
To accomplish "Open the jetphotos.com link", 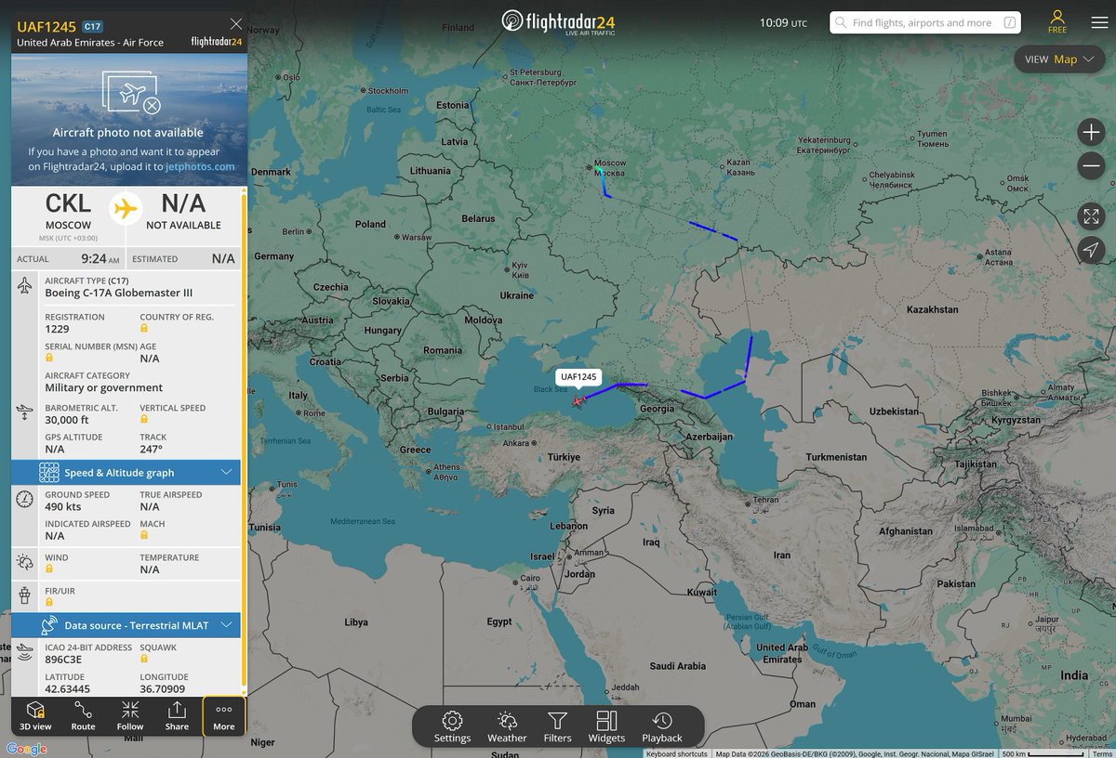I will click(200, 166).
